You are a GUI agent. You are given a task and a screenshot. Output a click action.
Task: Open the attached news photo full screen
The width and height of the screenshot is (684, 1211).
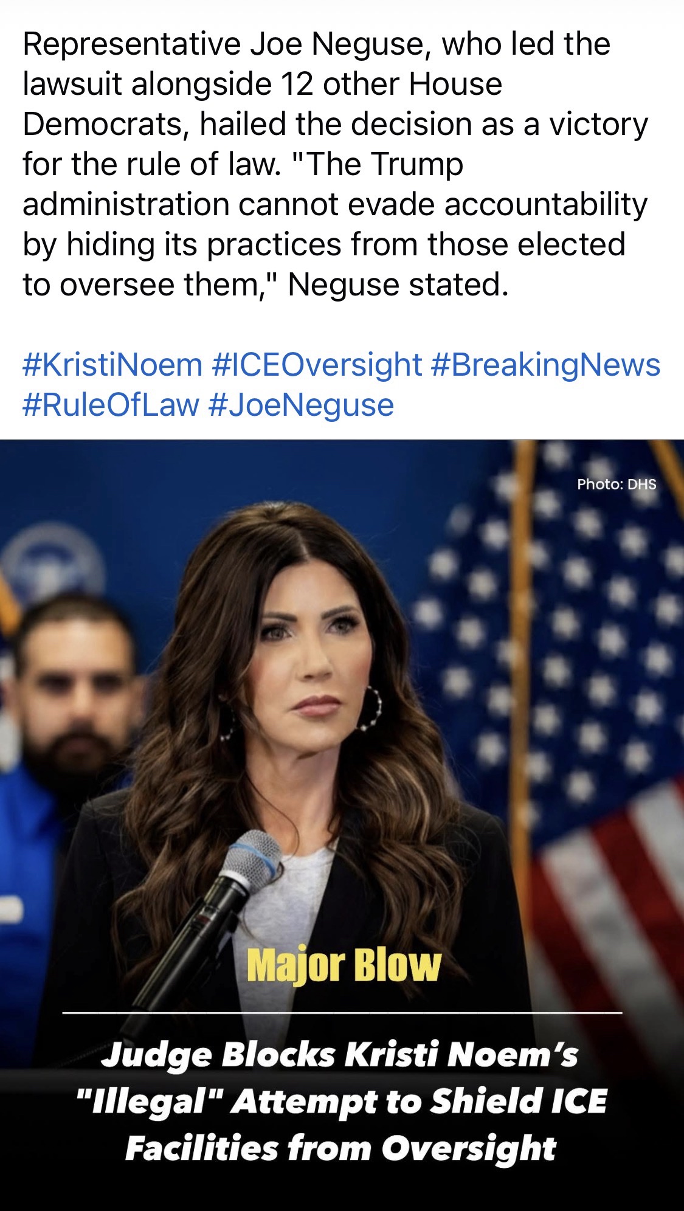[342, 825]
